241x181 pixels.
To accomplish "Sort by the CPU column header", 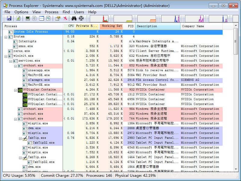I will pos(69,26).
